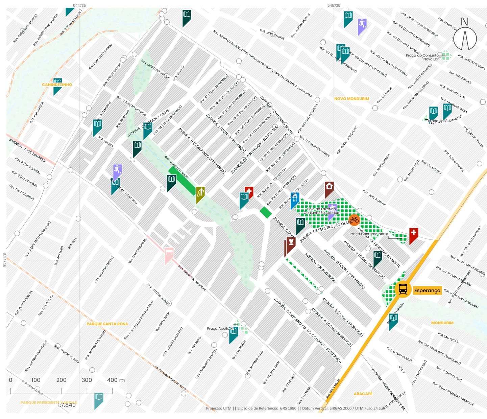This screenshot has width=487, height=419.
Task: Select the 1:7.840 scale ratio text
Action: [67, 405]
